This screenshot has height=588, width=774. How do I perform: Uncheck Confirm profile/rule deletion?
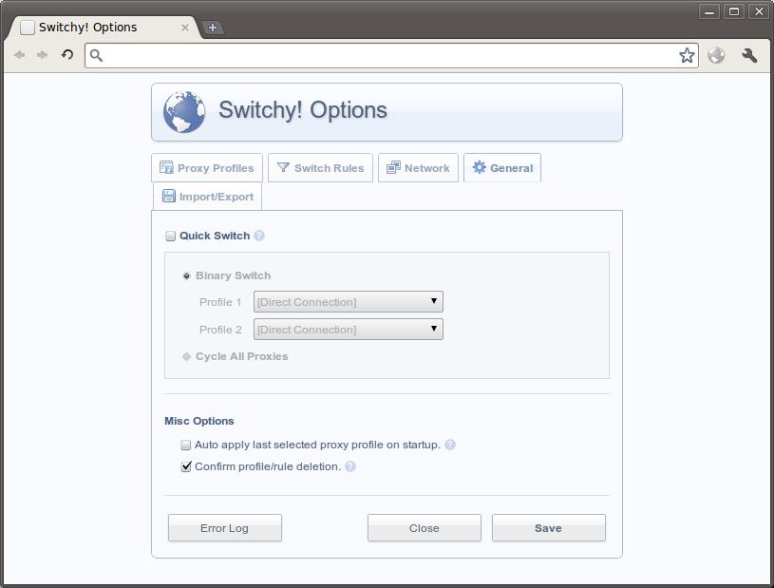point(185,466)
